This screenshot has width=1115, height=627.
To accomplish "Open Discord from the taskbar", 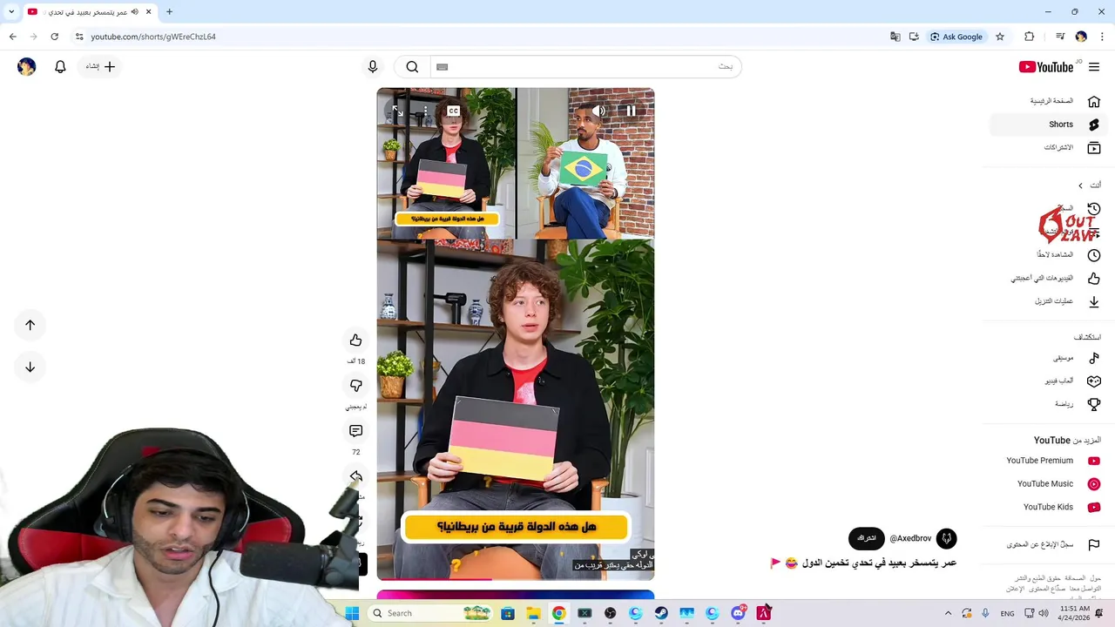I will pyautogui.click(x=738, y=613).
